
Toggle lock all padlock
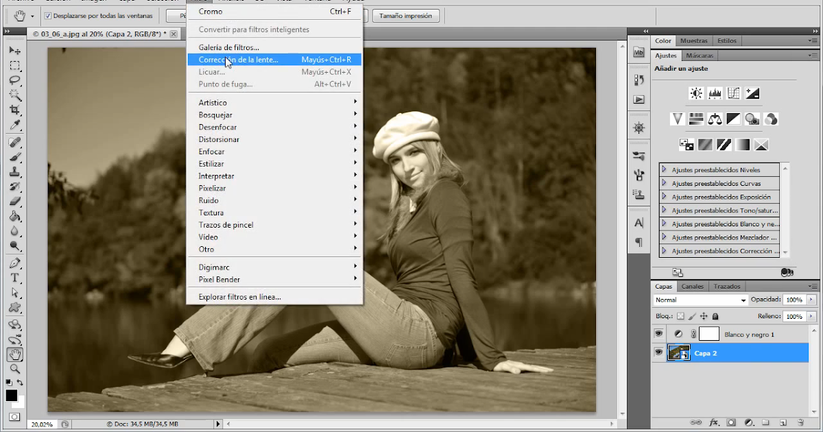[x=715, y=316]
